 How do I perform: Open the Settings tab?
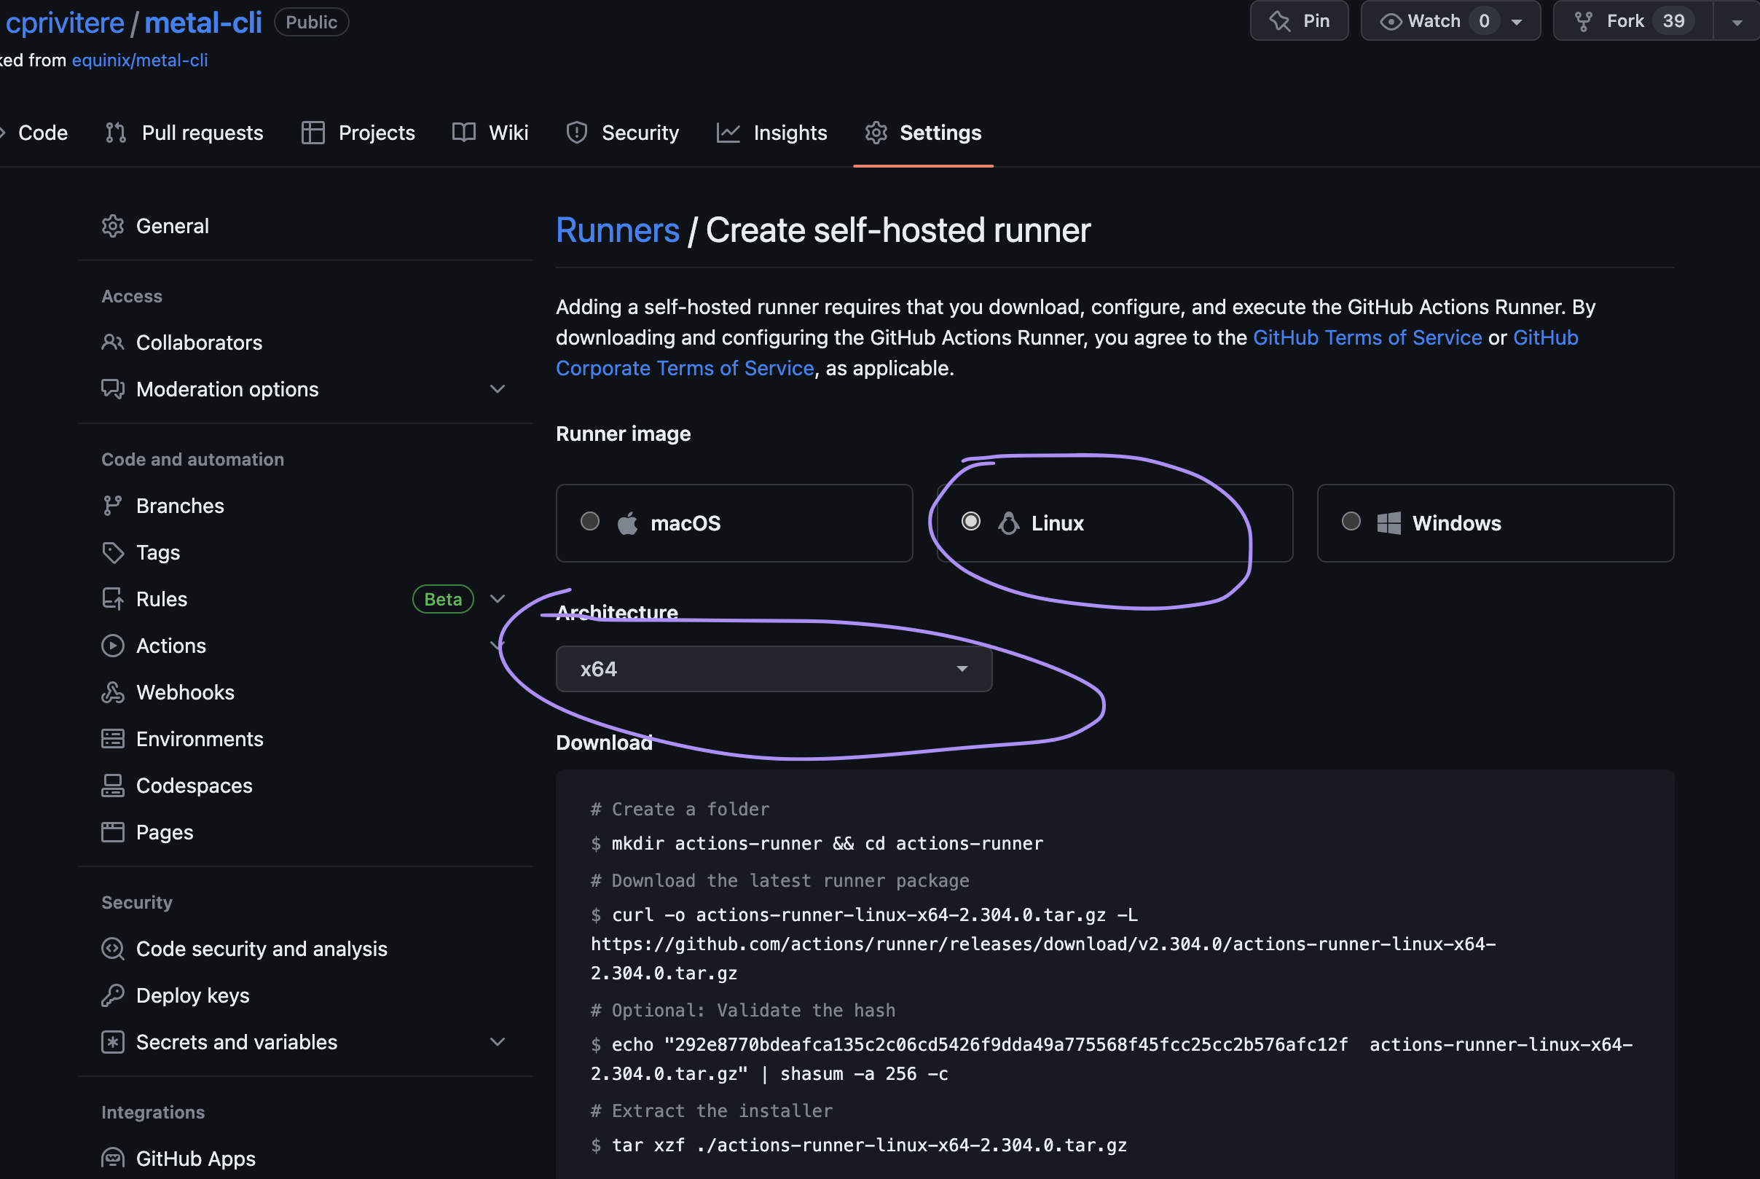[939, 130]
